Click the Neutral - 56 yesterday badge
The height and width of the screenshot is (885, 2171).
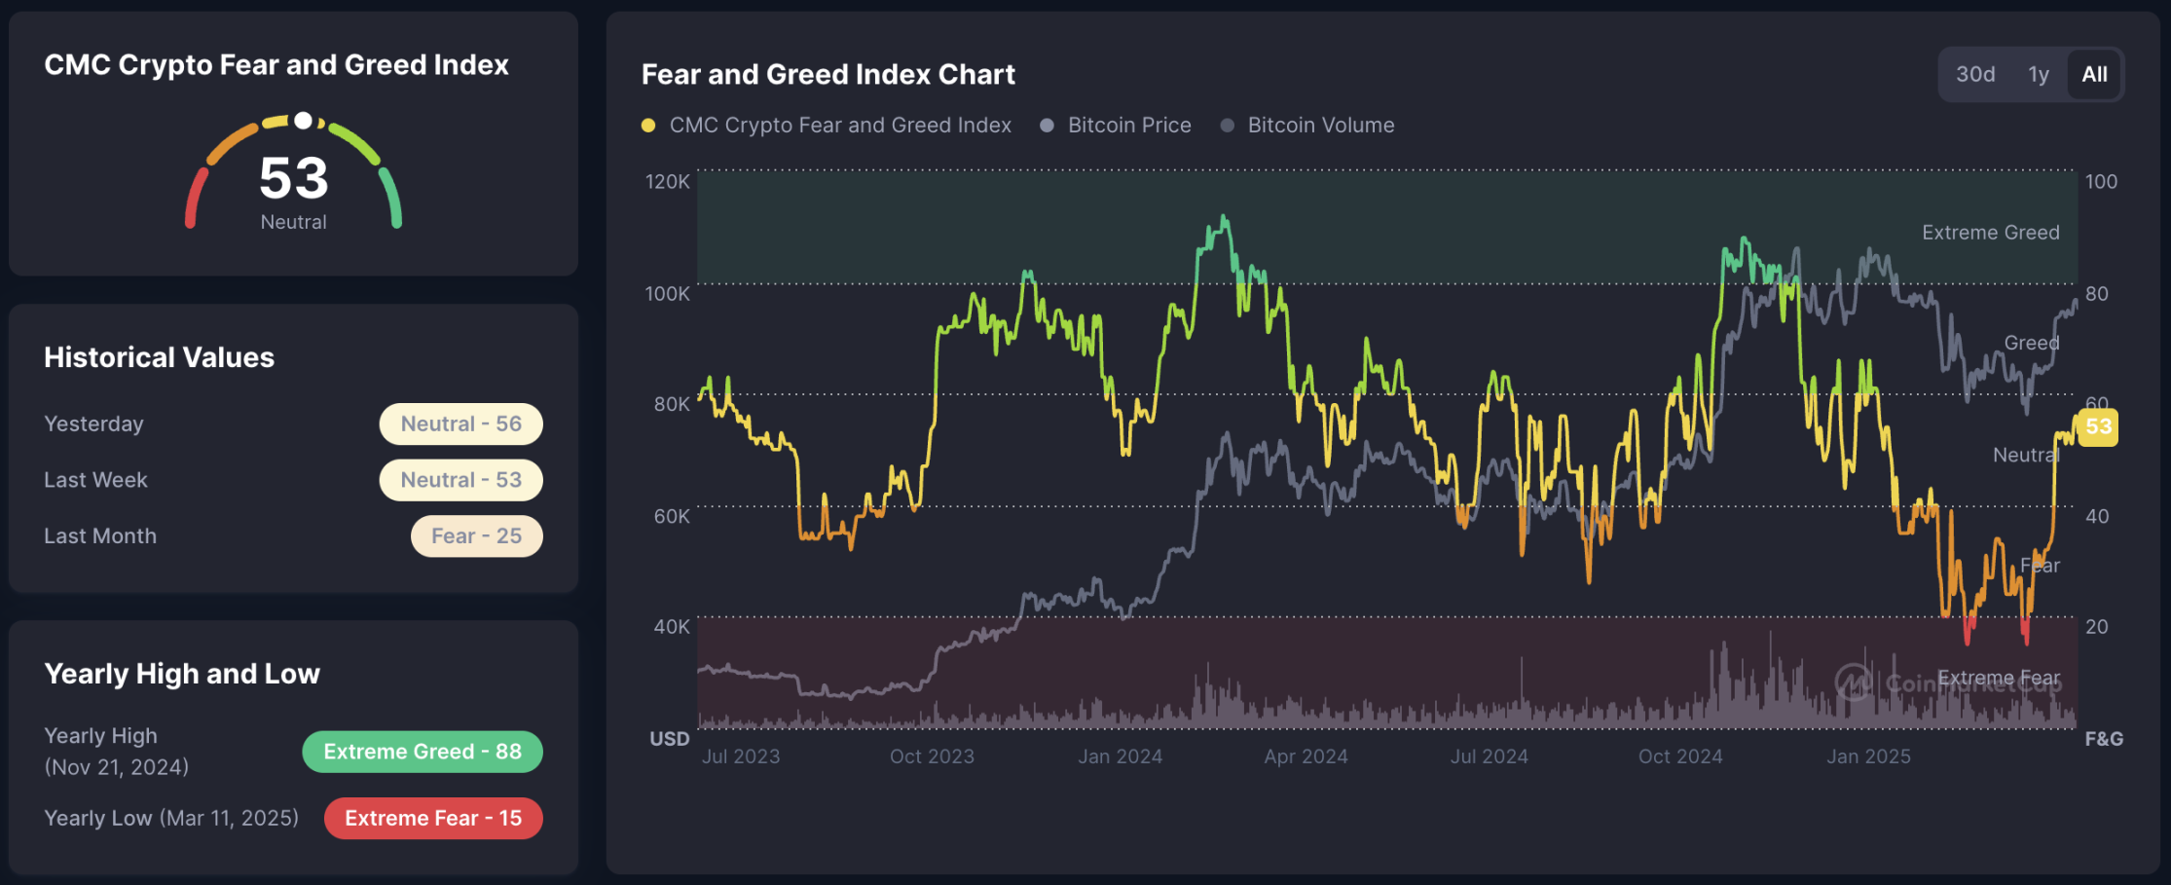click(x=461, y=424)
